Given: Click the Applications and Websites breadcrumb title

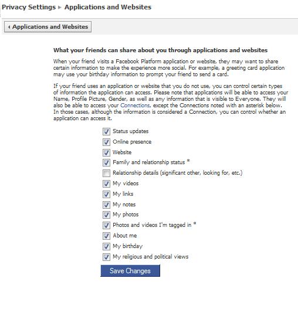Looking at the screenshot, I should click(x=108, y=7).
